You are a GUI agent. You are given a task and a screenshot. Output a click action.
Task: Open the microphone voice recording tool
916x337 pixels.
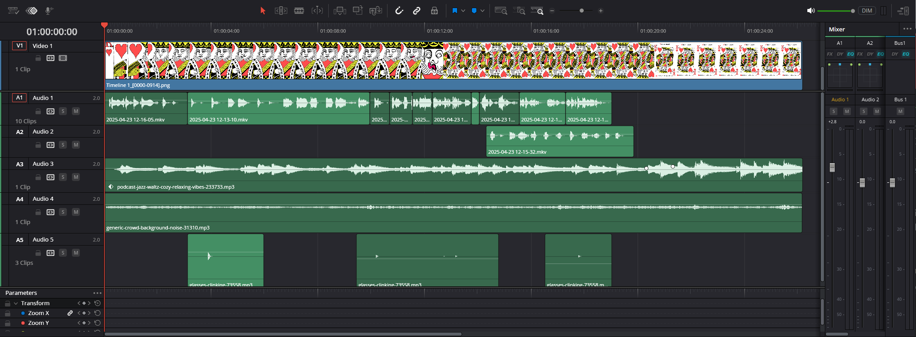pos(49,11)
